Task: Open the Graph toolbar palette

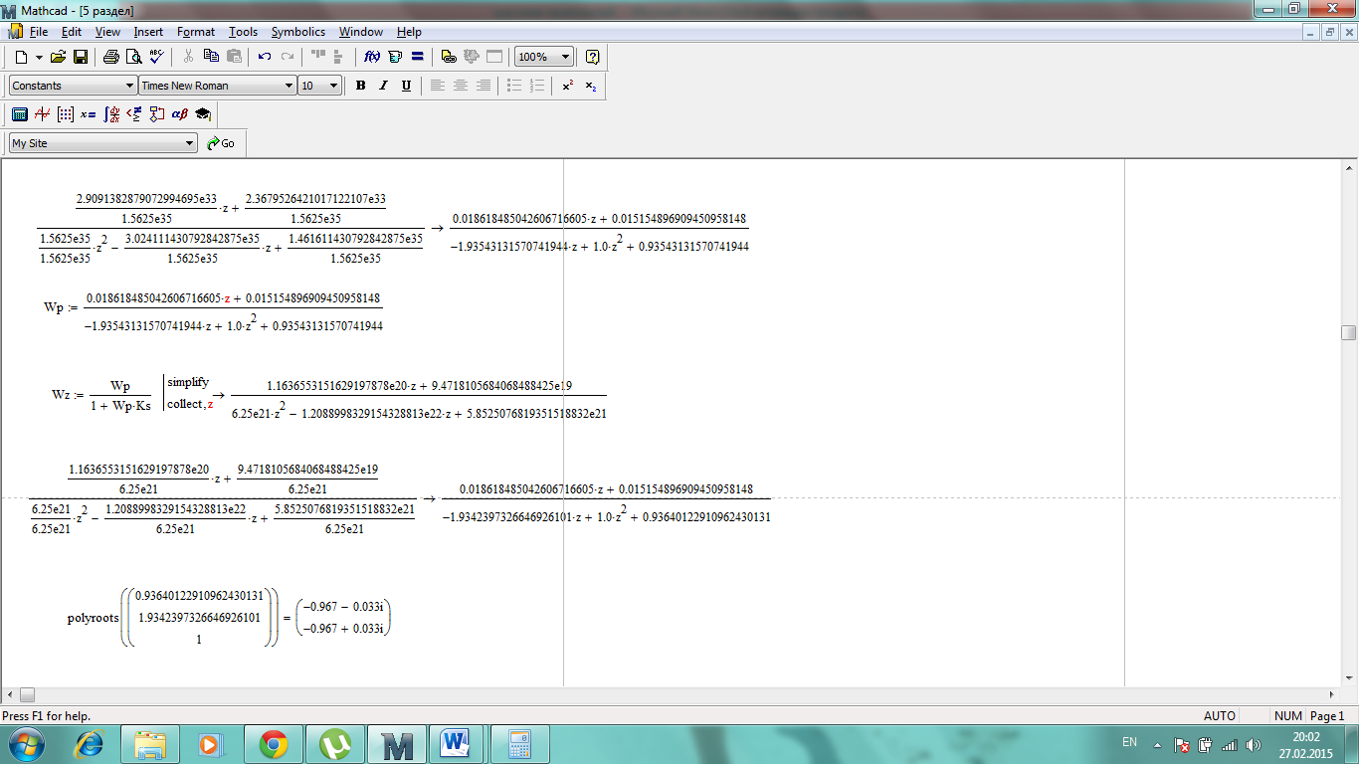Action: [x=43, y=114]
